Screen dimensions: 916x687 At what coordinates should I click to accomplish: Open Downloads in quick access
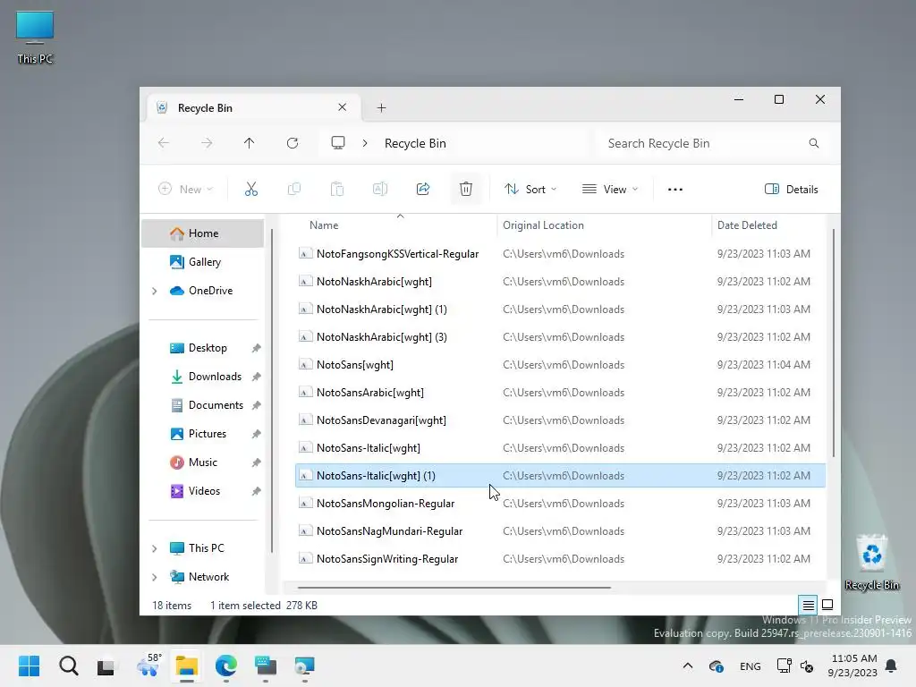203,377
